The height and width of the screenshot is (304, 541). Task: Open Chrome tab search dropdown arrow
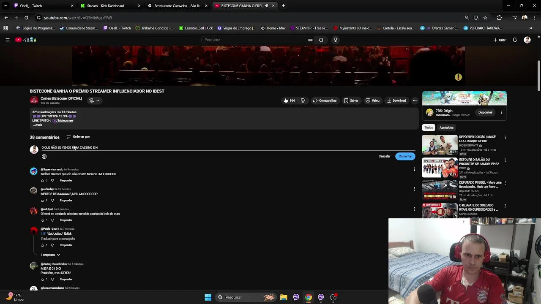tap(5, 6)
